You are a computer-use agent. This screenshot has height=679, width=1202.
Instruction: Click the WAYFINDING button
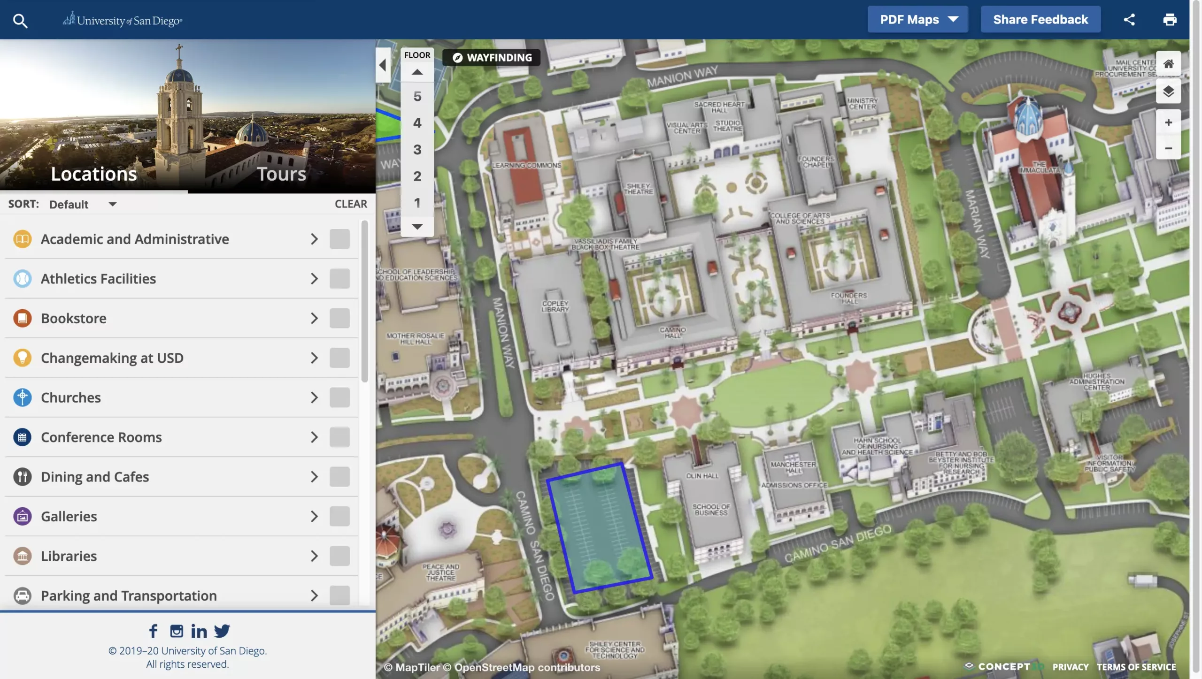492,57
